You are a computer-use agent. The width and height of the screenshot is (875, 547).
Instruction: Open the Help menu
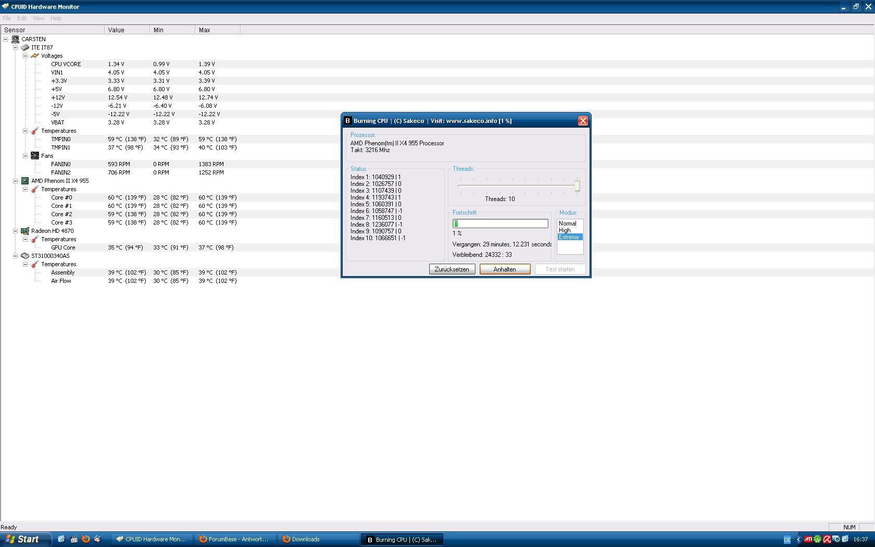[56, 18]
